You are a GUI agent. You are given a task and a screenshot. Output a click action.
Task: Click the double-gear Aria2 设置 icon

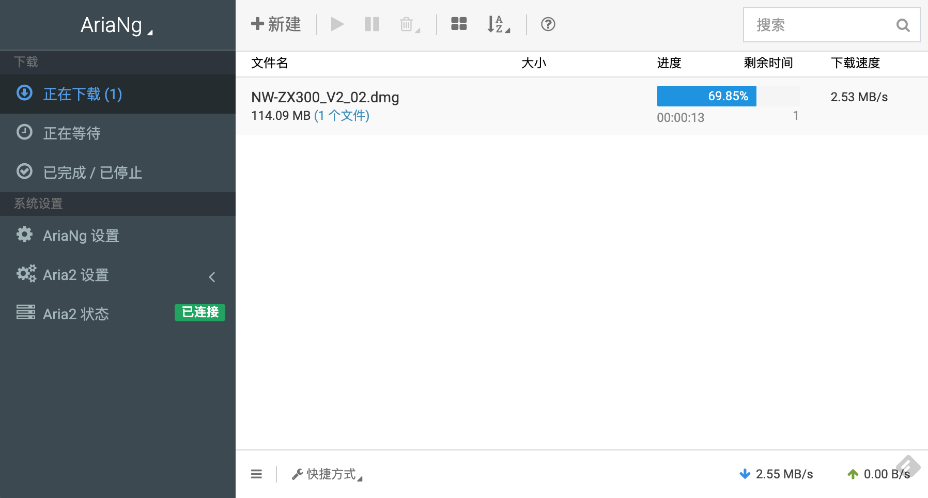(x=26, y=274)
